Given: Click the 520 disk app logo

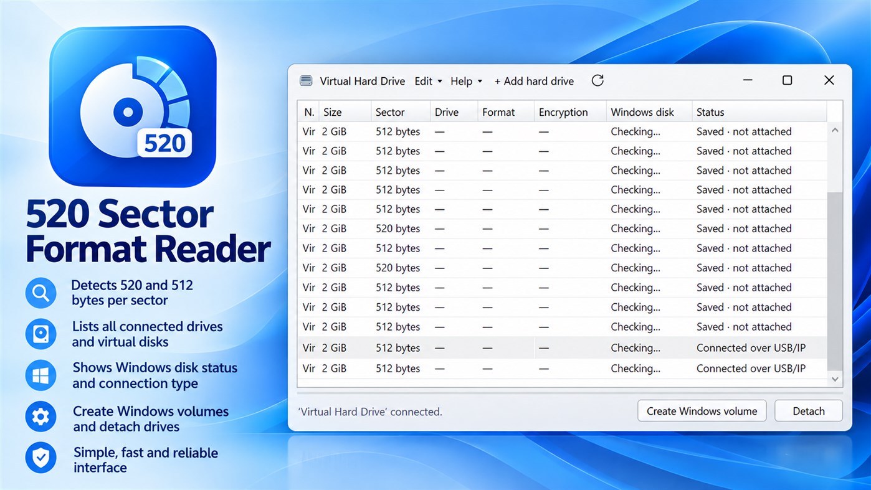Looking at the screenshot, I should tap(133, 106).
